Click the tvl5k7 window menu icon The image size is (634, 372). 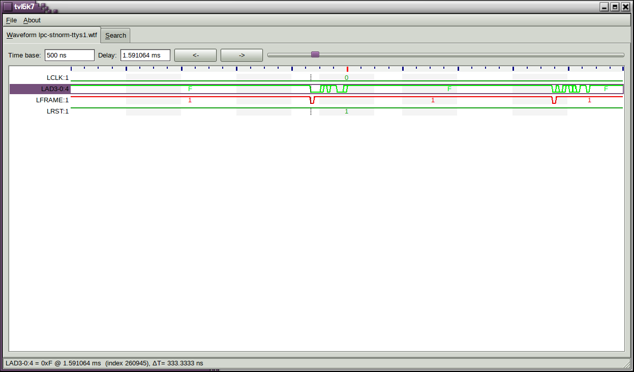click(8, 7)
